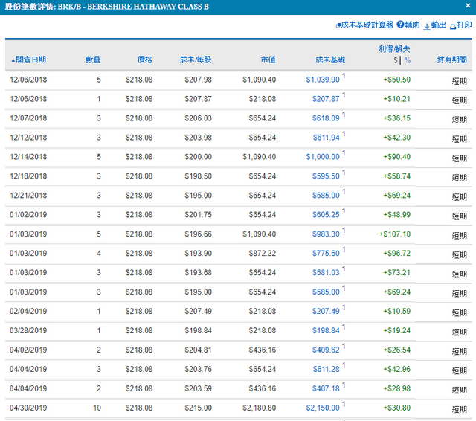Image resolution: width=476 pixels, height=421 pixels.
Task: Click gain value +$90.40
Action: pos(396,157)
